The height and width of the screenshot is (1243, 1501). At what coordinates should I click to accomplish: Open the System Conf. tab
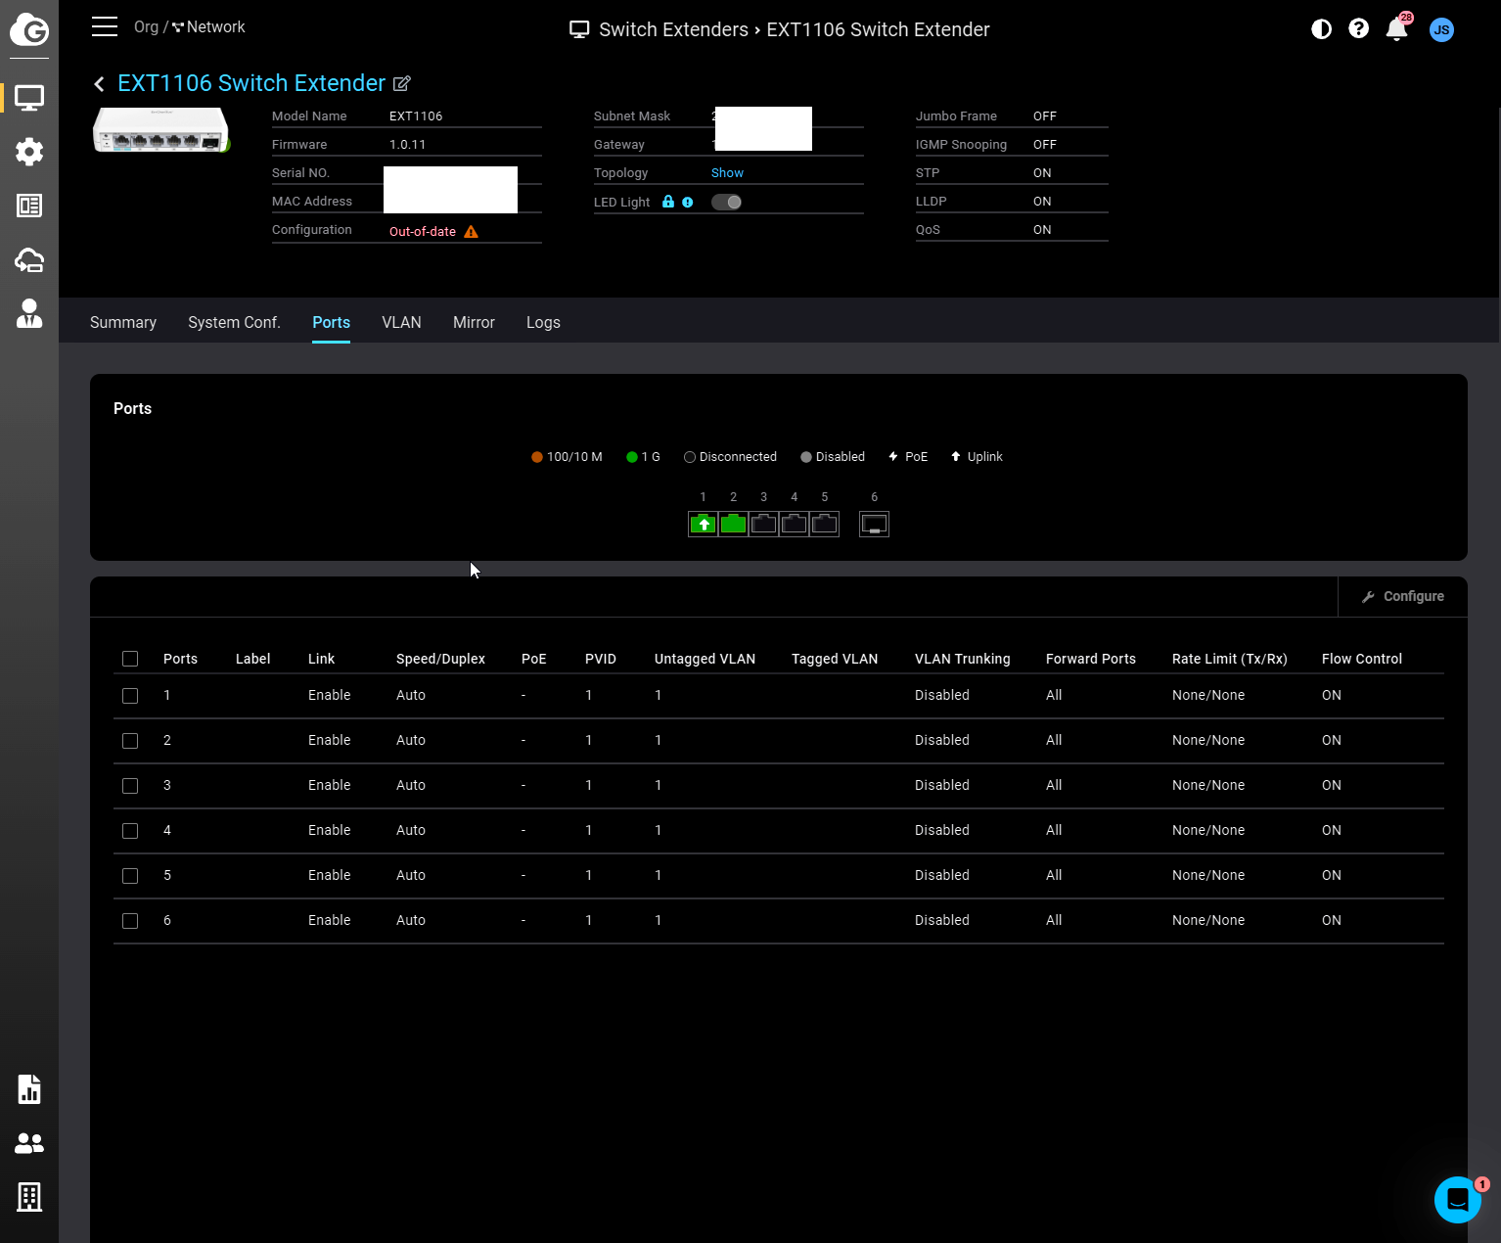point(234,323)
